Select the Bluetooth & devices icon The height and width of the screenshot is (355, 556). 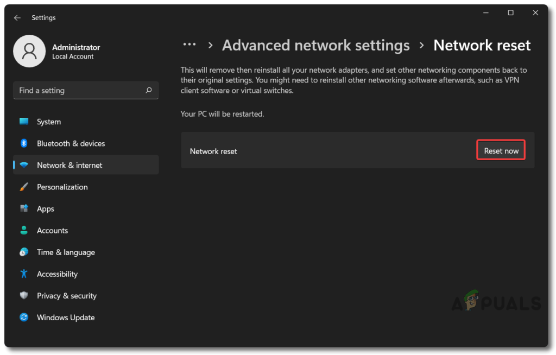pyautogui.click(x=24, y=143)
